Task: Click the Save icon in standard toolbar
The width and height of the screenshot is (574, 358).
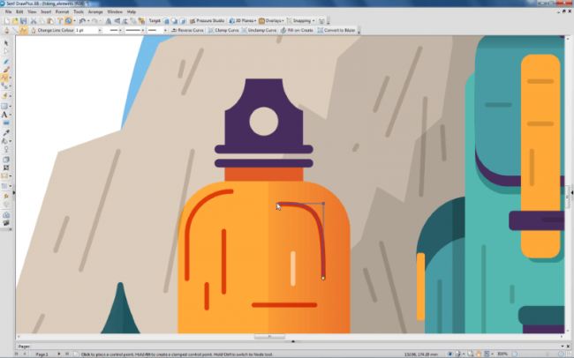Action: coord(26,20)
